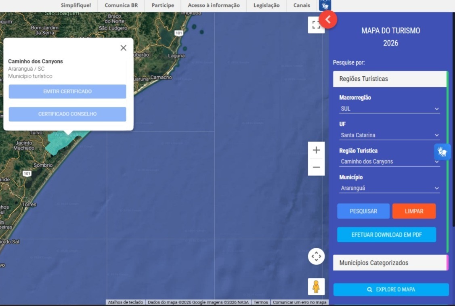Open the Macrorregião dropdown

click(390, 109)
